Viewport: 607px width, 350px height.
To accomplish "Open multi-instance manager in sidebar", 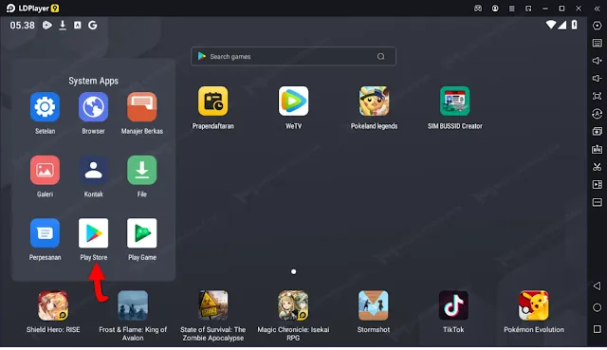I will tap(597, 132).
